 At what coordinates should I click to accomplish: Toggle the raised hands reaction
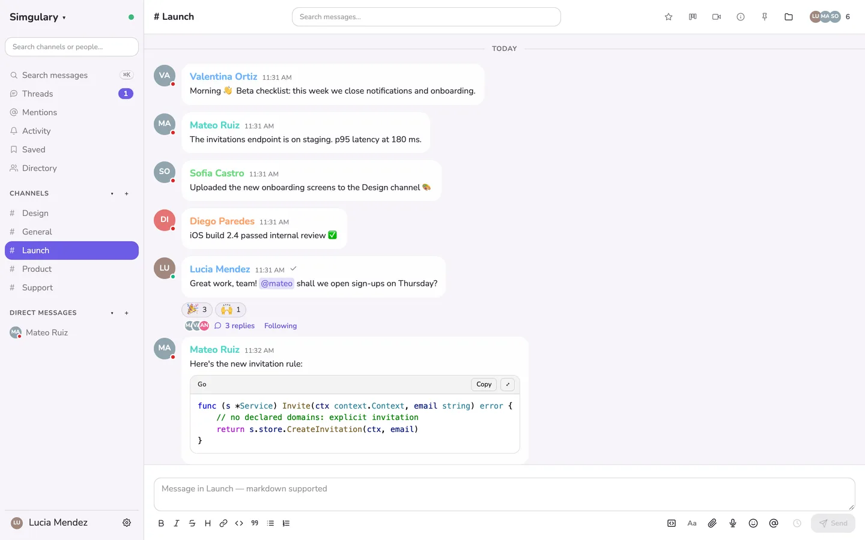point(231,310)
